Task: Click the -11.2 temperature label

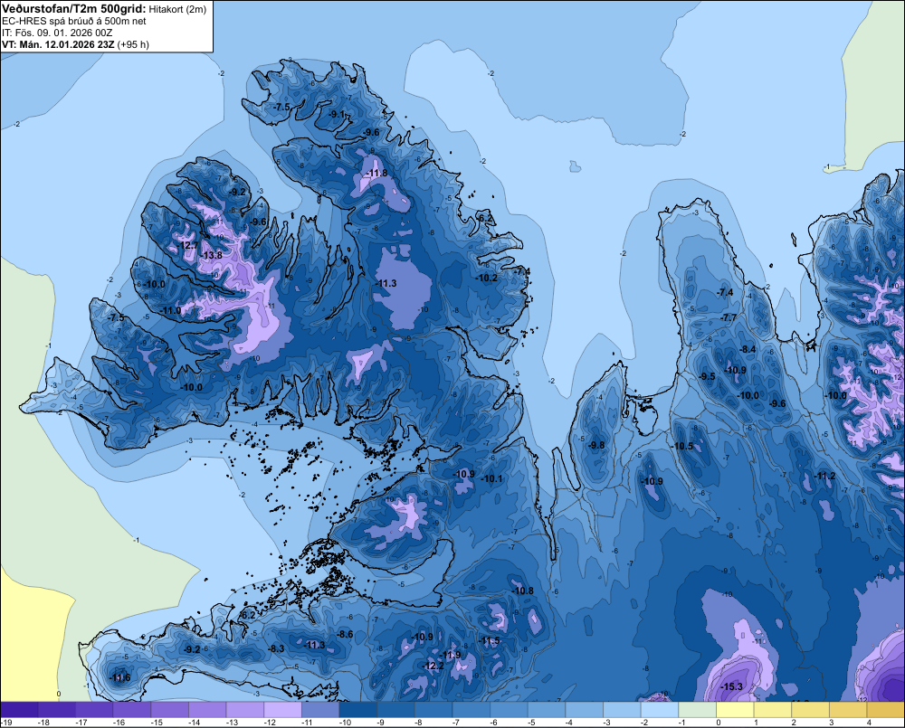Action: point(824,476)
